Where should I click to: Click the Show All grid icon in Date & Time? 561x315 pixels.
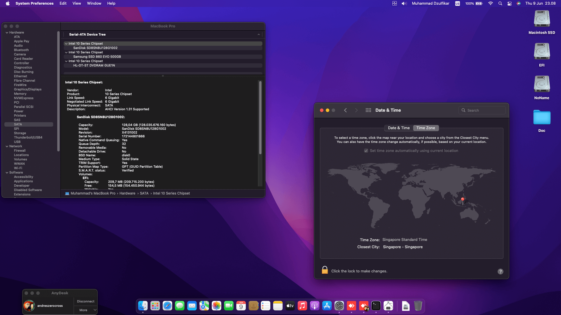click(x=368, y=110)
